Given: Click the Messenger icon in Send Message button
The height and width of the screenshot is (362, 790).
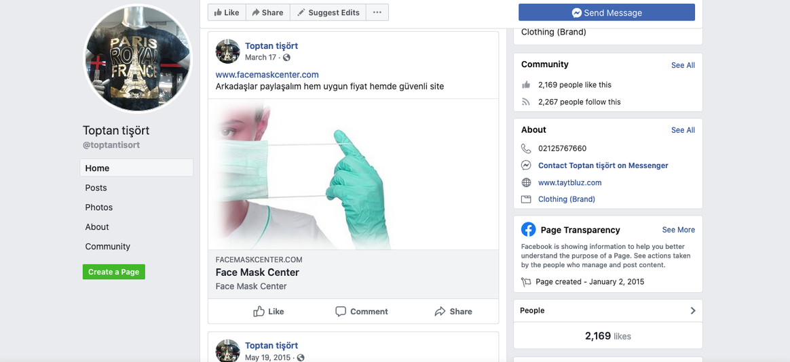Looking at the screenshot, I should pyautogui.click(x=577, y=13).
